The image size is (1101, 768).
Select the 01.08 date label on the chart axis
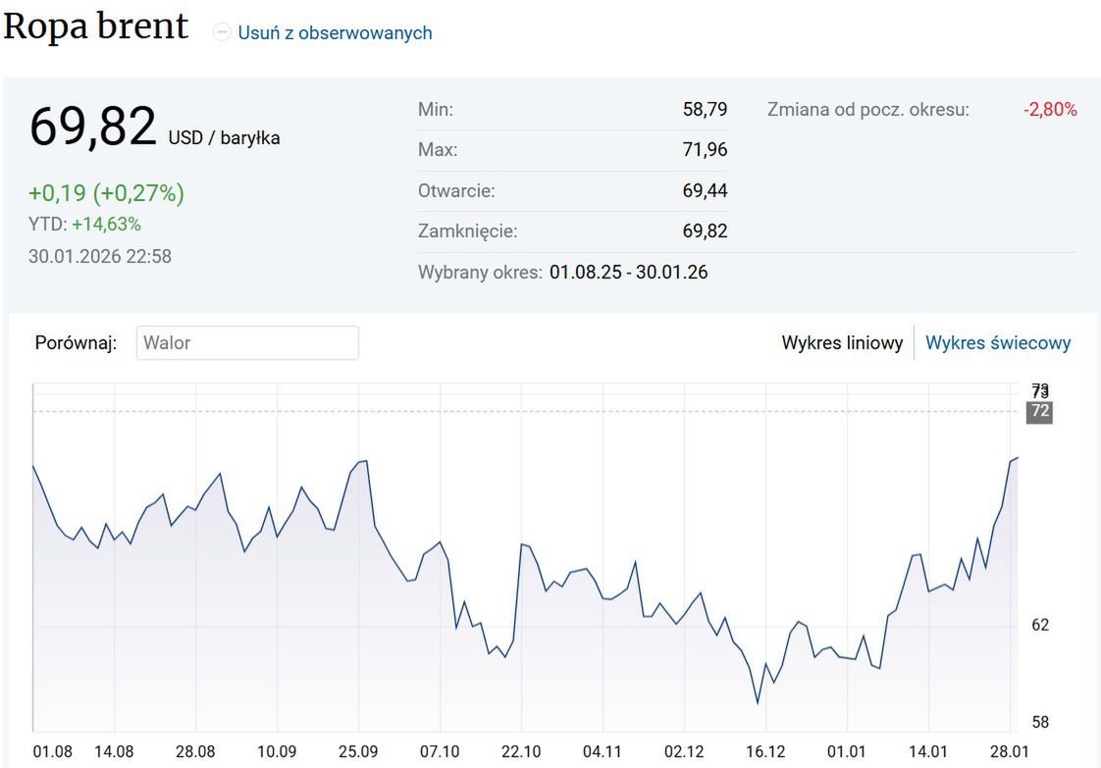point(53,751)
